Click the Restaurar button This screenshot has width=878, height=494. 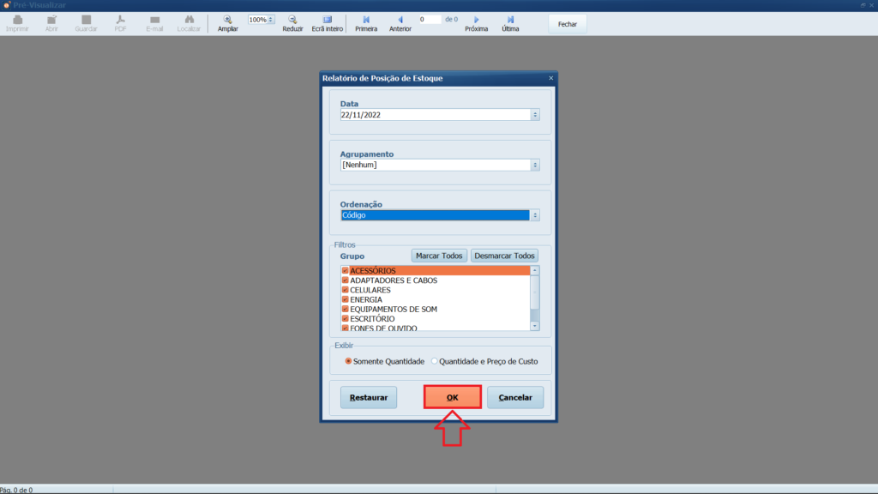pos(369,397)
